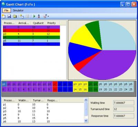This screenshot has width=138, height=127.
Task: Click the Process header in results table
Action: point(9,100)
